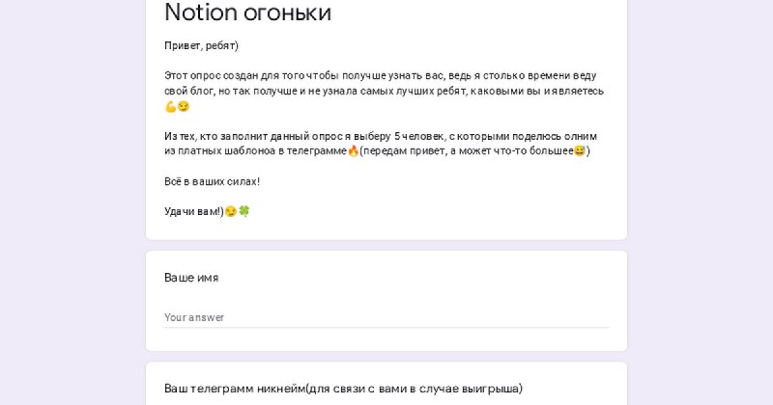Click the paragraph starting 'Этот опрос создан'
Image resolution: width=773 pixels, height=405 pixels.
pyautogui.click(x=384, y=91)
